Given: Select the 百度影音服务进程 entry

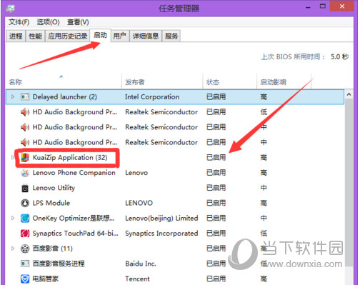Looking at the screenshot, I should point(59,264).
